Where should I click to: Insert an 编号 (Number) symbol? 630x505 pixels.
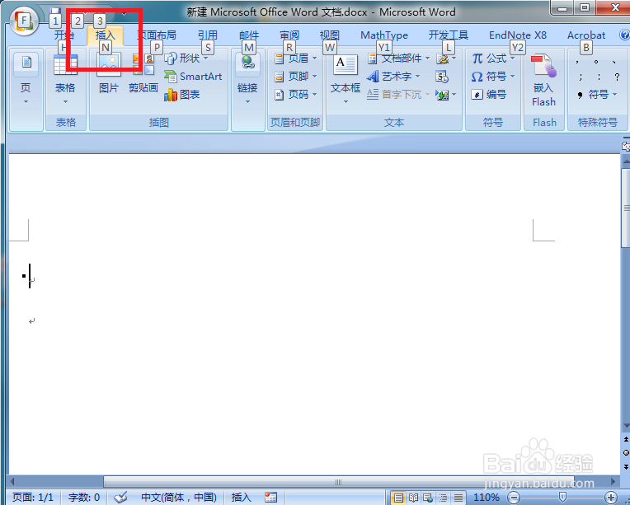tap(488, 95)
